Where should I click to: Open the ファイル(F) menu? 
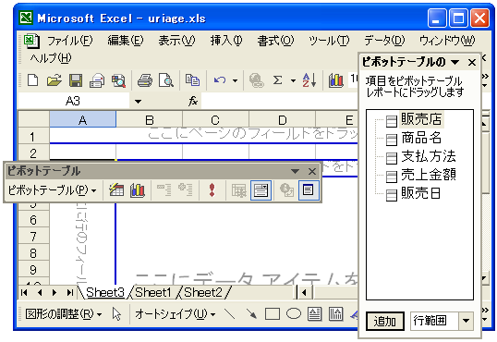(x=69, y=41)
